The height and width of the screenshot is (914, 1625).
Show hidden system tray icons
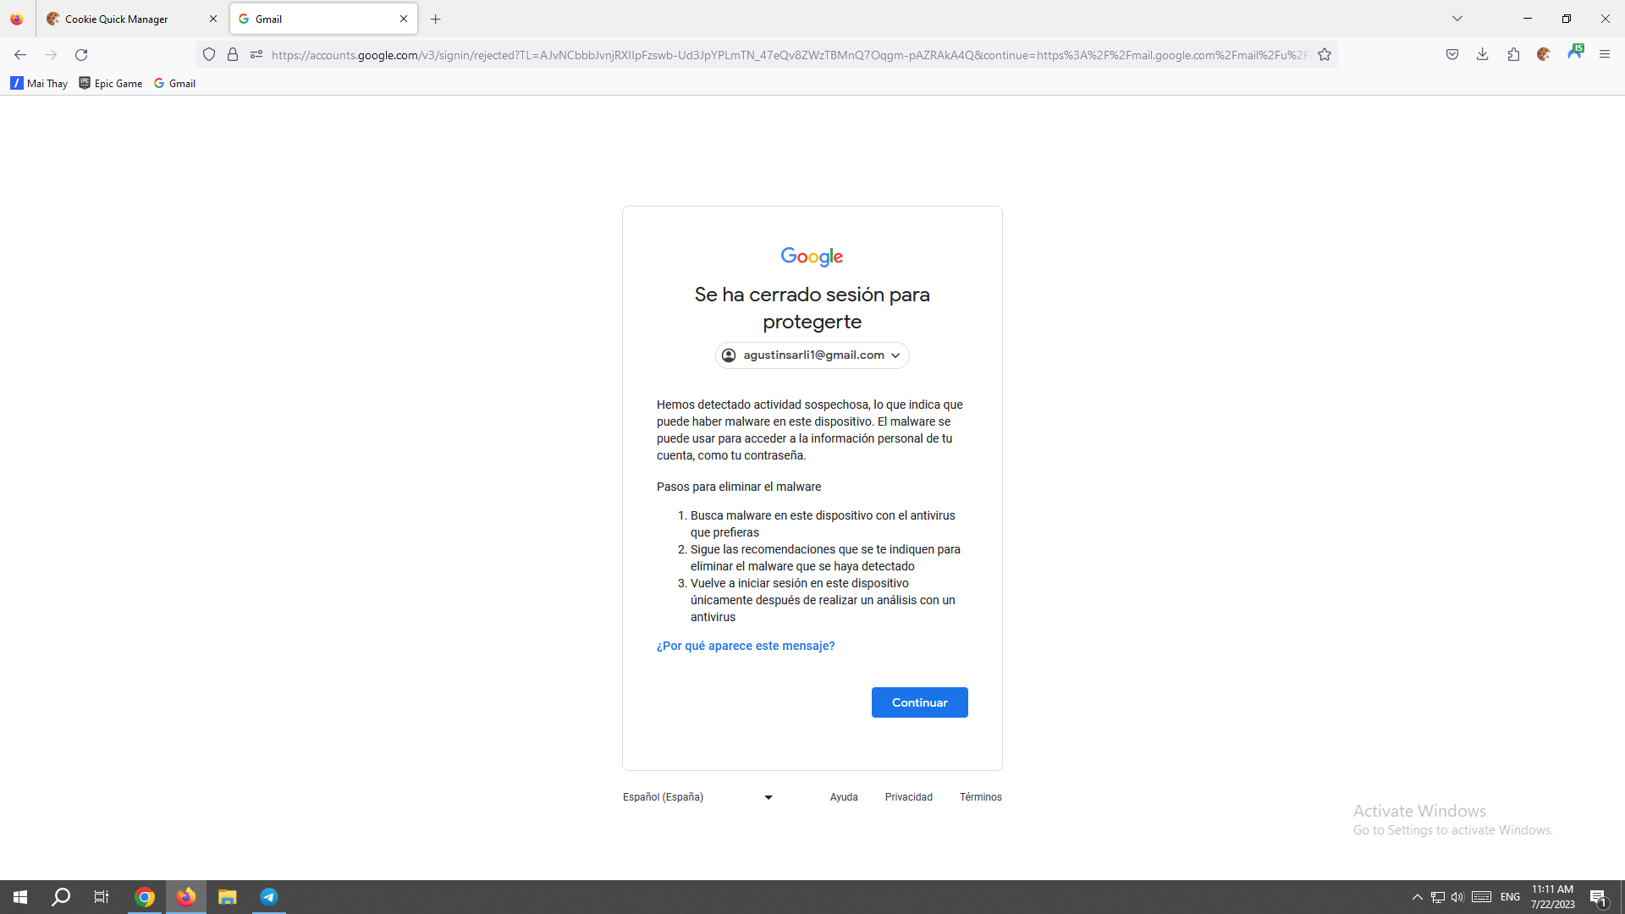click(x=1417, y=897)
